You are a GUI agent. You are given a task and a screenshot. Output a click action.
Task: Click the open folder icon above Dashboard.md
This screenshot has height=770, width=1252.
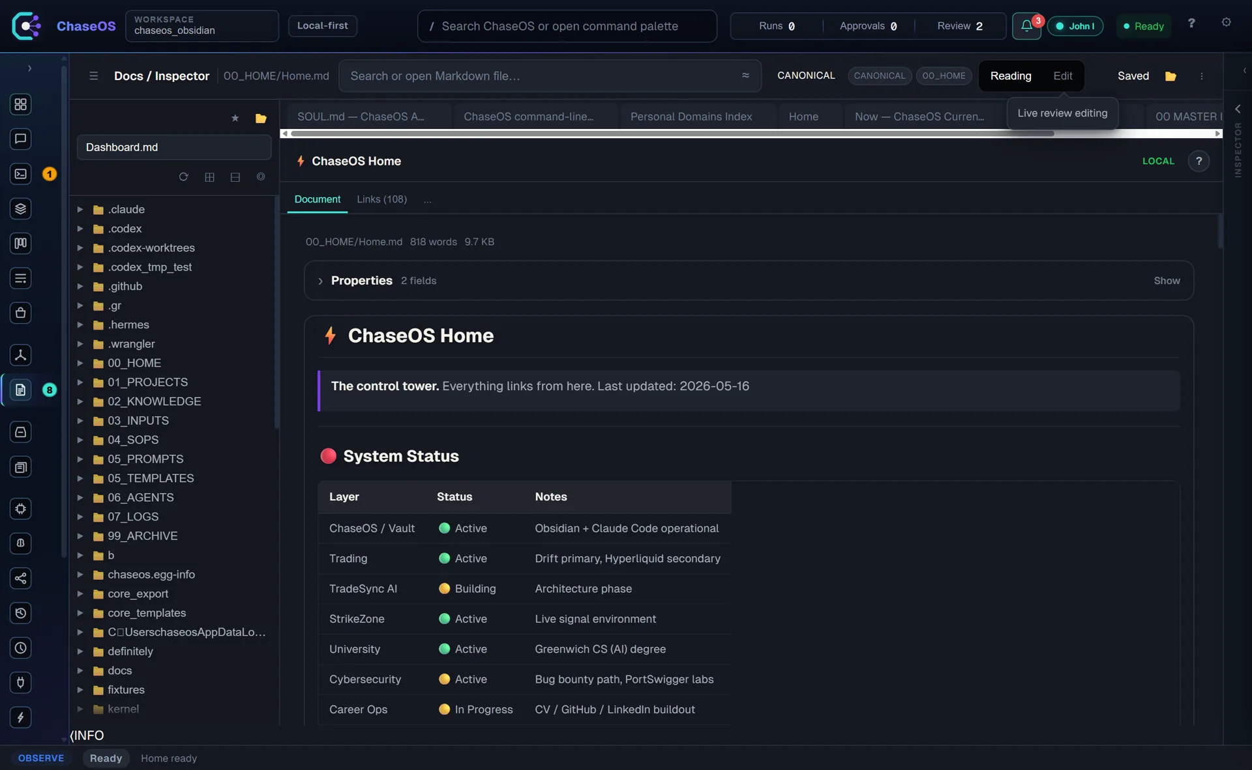click(x=261, y=118)
